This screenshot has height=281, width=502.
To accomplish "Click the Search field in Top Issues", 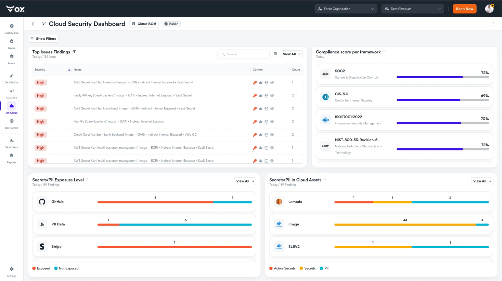I will (x=243, y=54).
